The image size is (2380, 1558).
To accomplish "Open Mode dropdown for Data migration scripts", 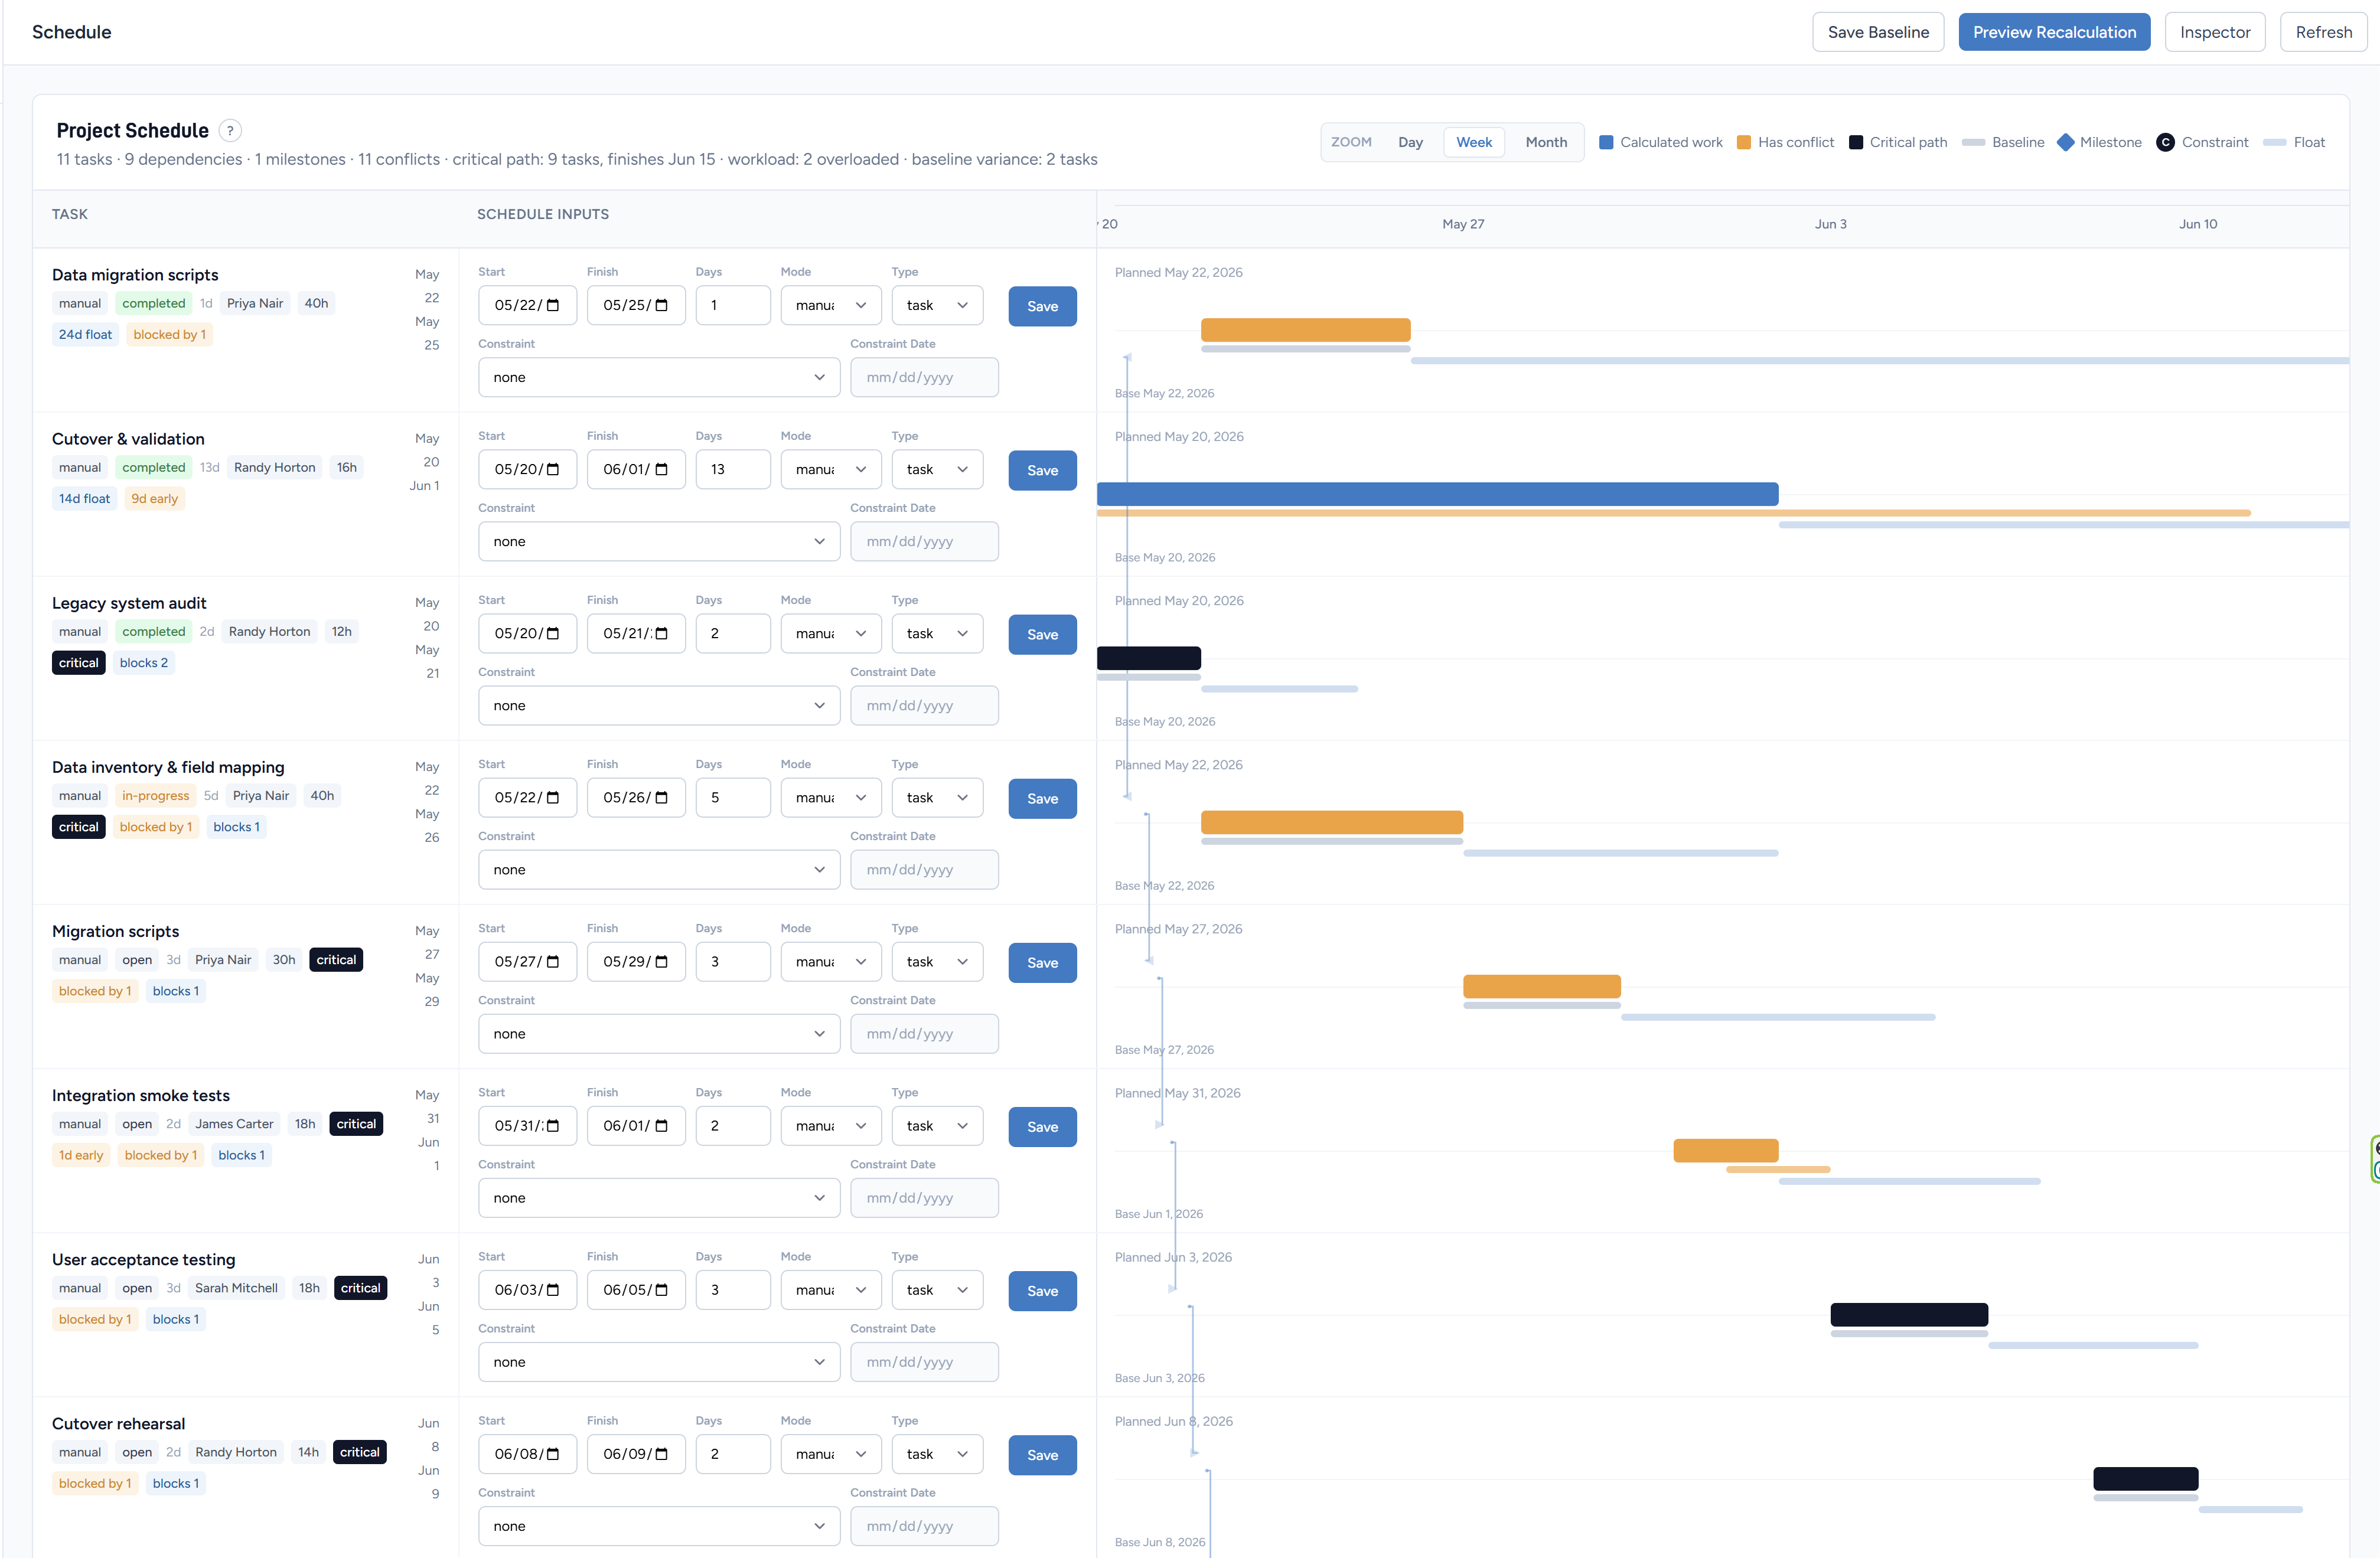I will click(831, 306).
